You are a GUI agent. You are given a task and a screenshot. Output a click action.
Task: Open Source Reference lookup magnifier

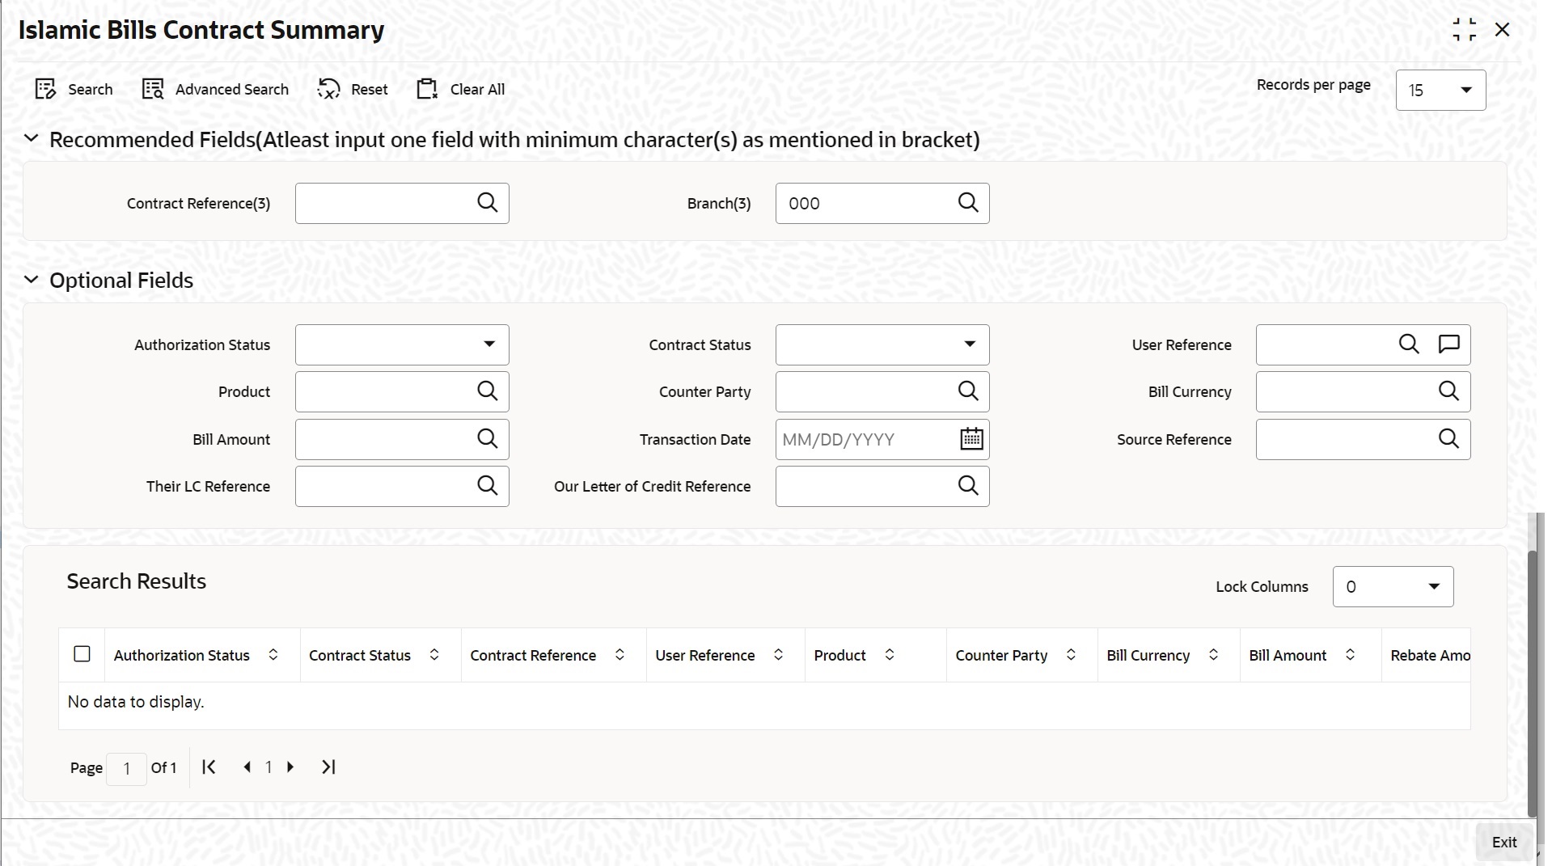pos(1448,439)
